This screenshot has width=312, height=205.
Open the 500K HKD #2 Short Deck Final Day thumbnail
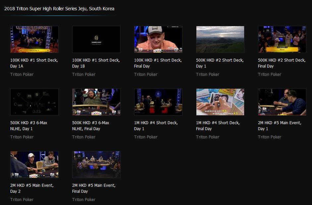click(282, 39)
